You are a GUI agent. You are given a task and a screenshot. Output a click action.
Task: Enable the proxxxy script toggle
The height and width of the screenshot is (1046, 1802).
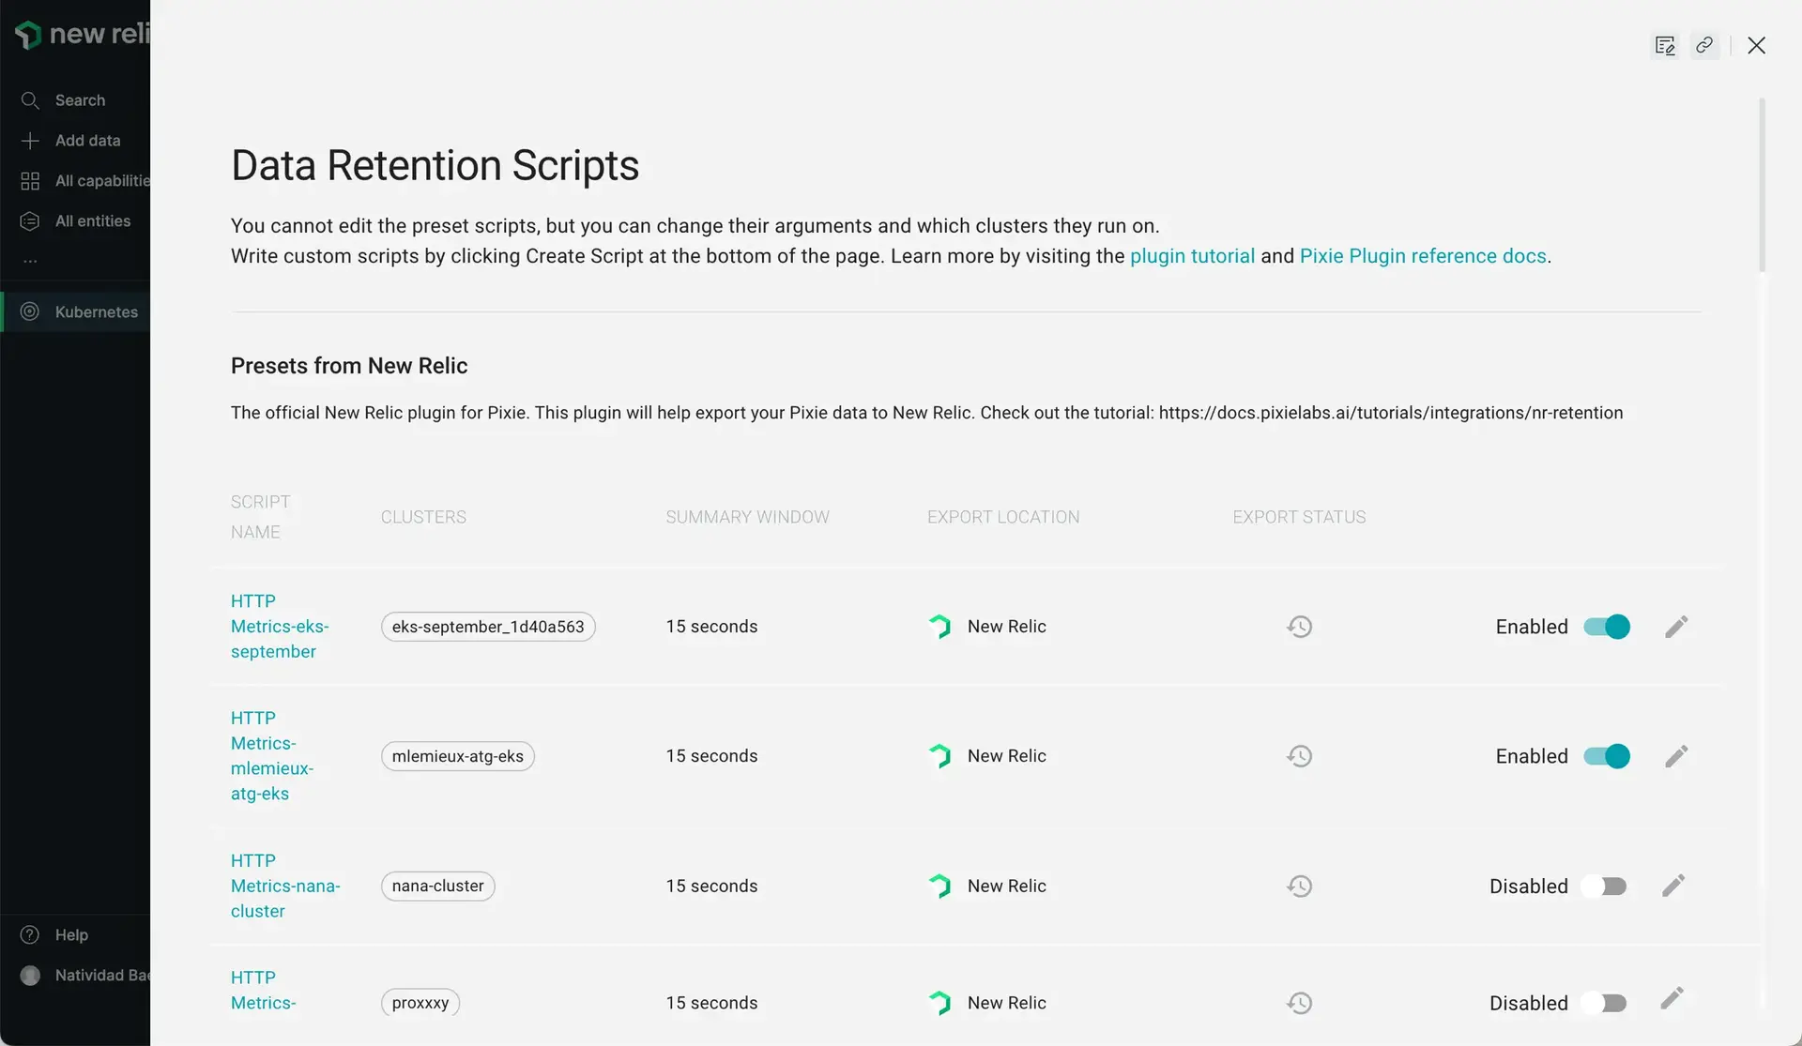coord(1604,1003)
